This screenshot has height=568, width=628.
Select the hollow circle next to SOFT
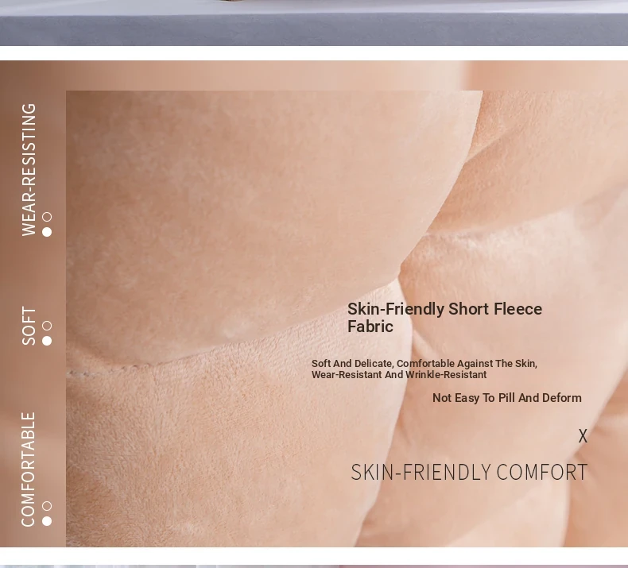[x=47, y=326]
